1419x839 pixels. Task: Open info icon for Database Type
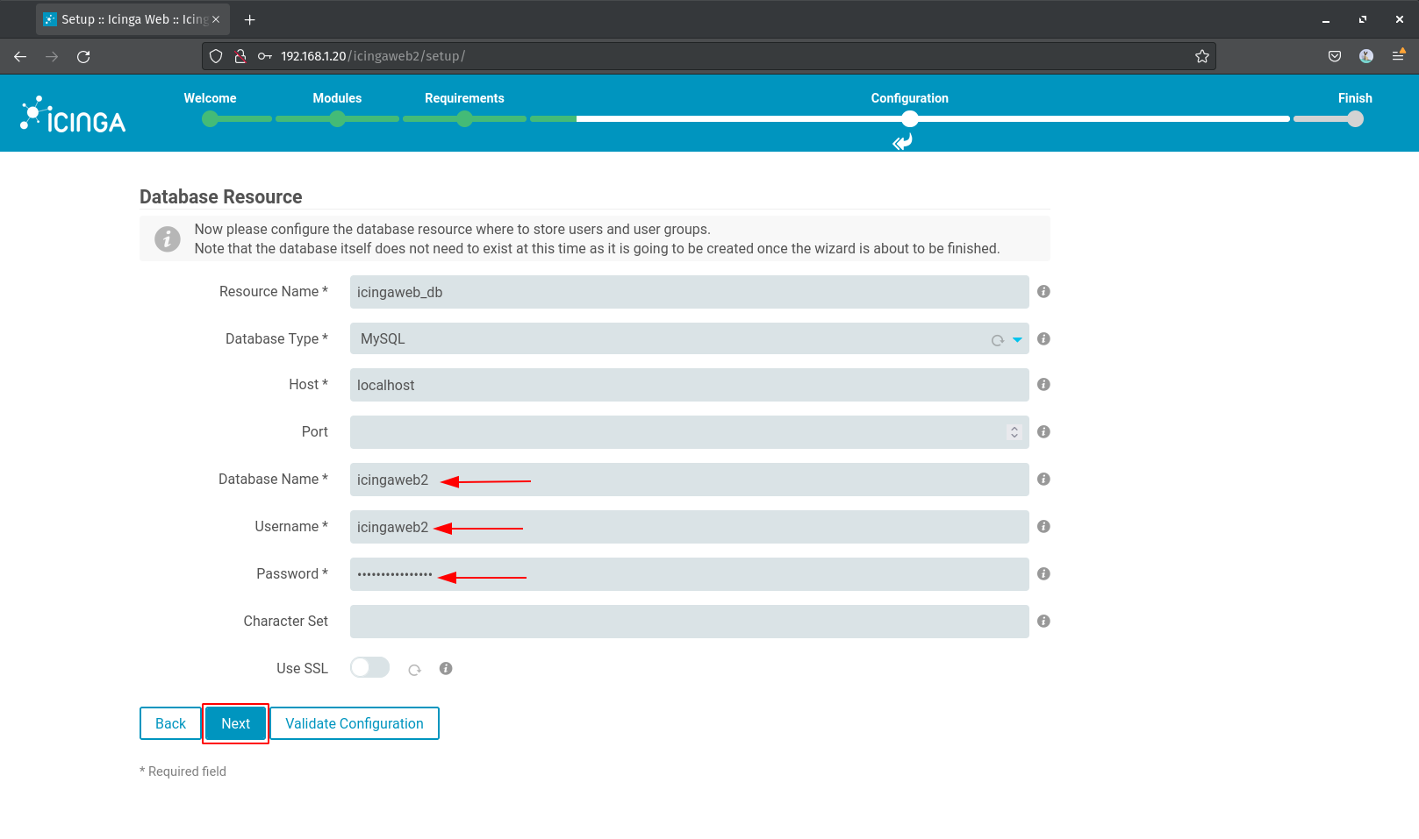point(1043,338)
